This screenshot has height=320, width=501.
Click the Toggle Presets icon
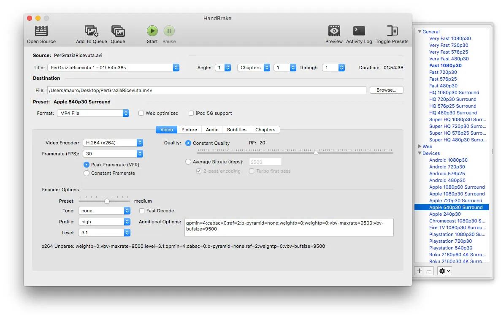(392, 31)
